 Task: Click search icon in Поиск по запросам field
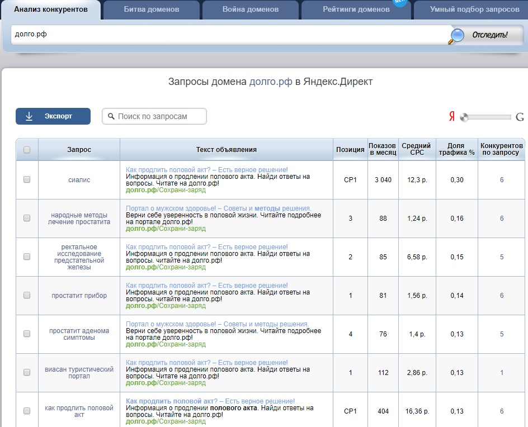pos(111,116)
